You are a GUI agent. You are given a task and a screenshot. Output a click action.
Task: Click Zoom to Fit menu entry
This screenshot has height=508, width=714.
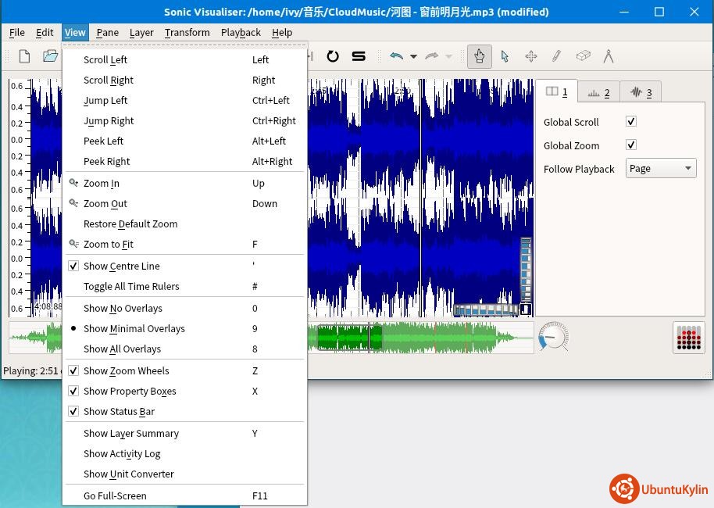click(109, 244)
